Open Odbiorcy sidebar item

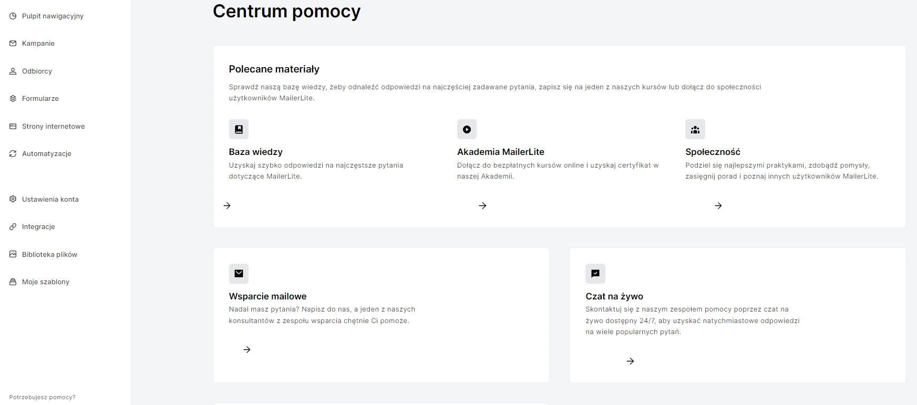coord(37,71)
